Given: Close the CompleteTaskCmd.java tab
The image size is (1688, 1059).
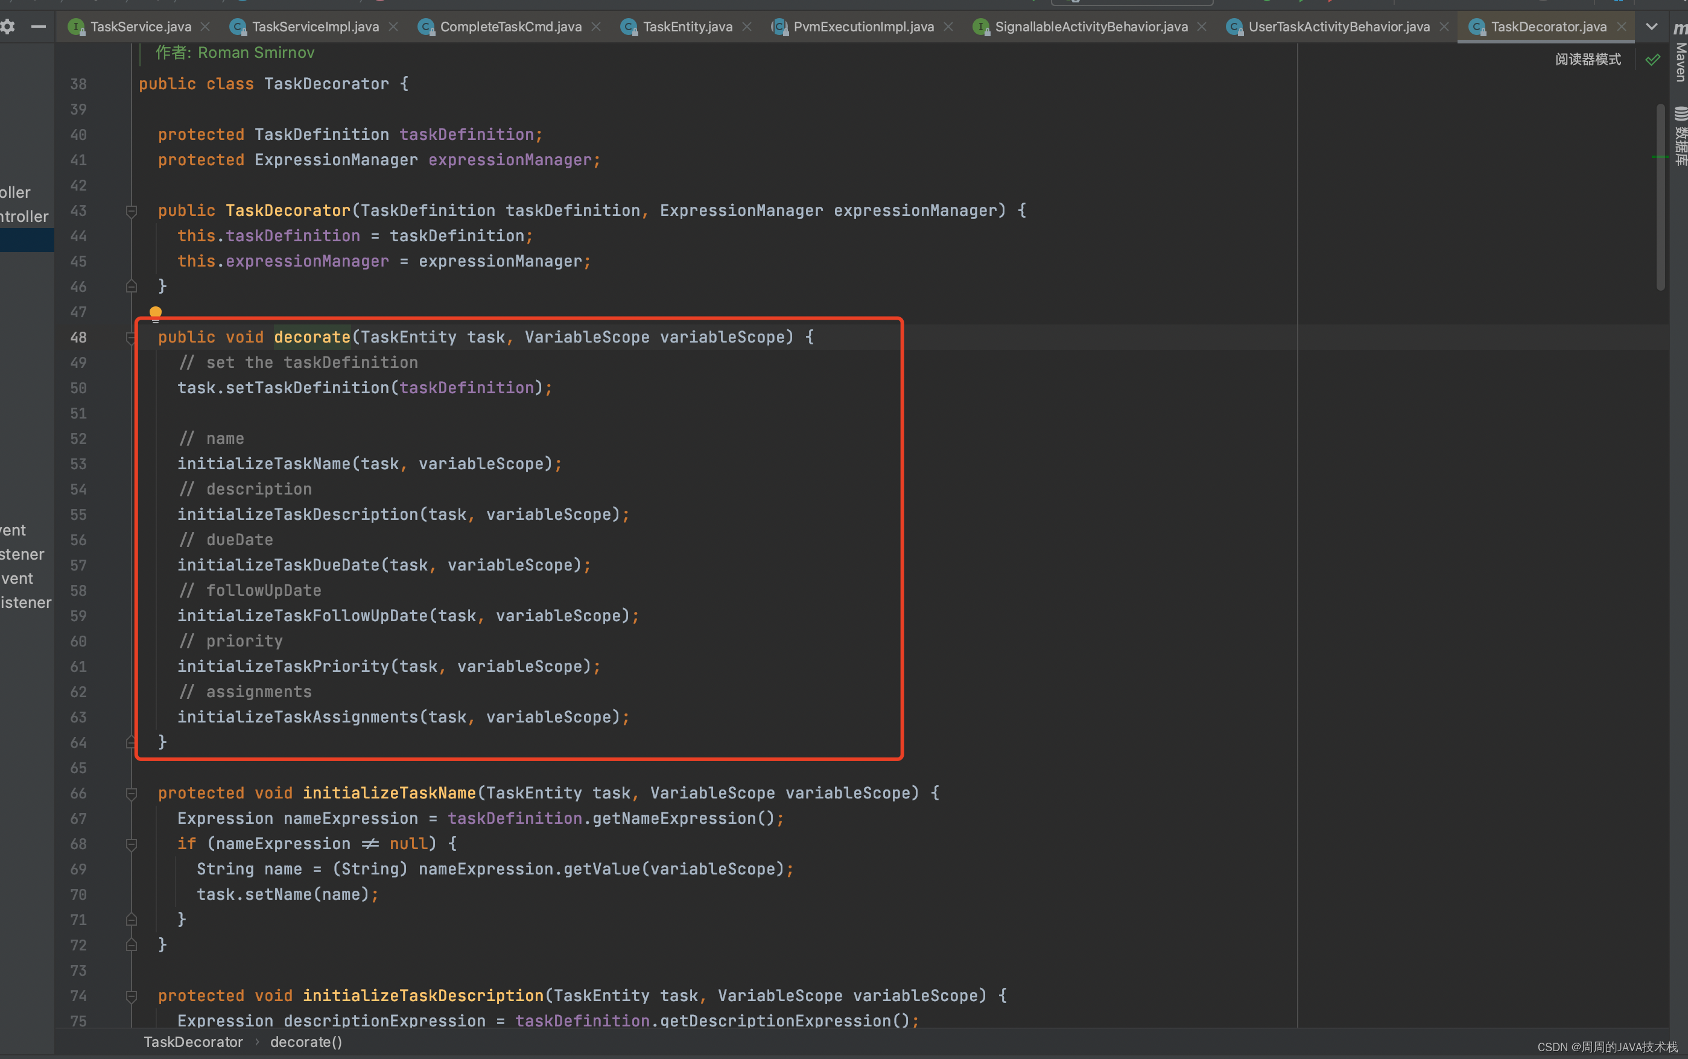Looking at the screenshot, I should point(596,27).
